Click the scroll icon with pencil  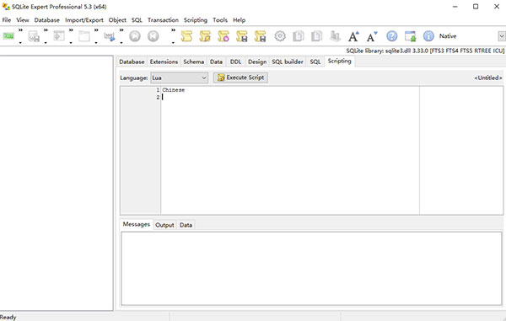tap(205, 36)
